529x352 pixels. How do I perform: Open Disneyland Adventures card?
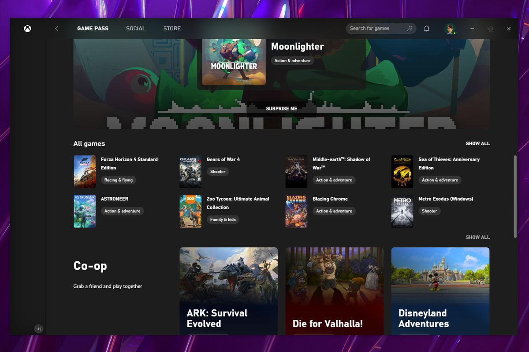[440, 291]
